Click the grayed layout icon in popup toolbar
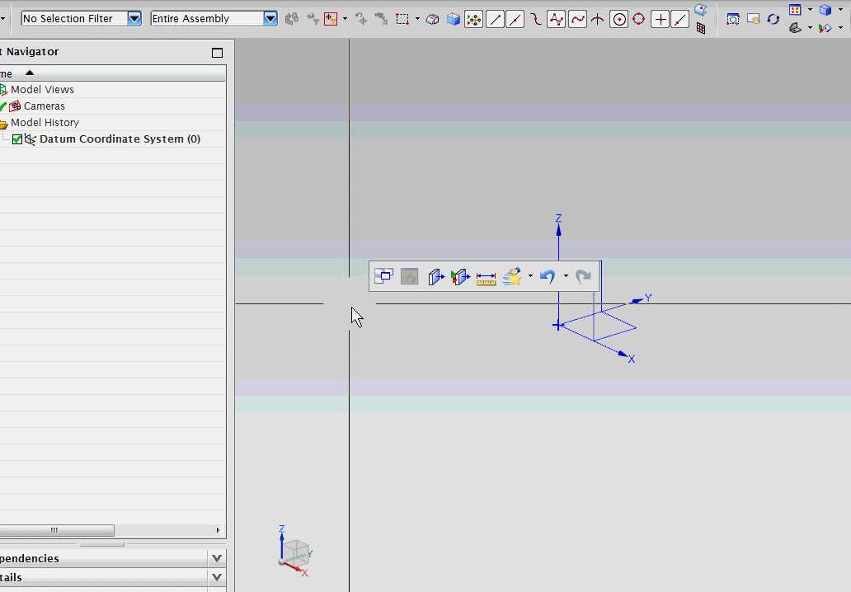Image resolution: width=851 pixels, height=592 pixels. (409, 277)
